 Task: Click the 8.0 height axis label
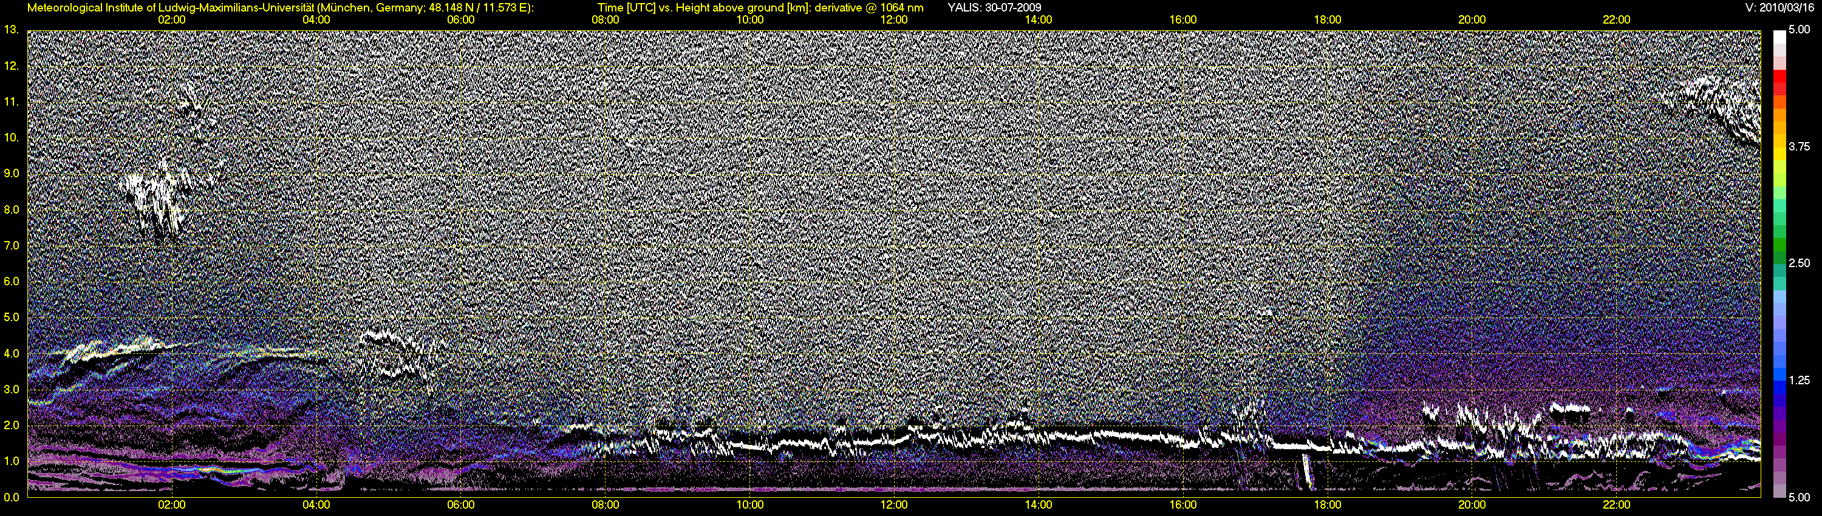[12, 209]
